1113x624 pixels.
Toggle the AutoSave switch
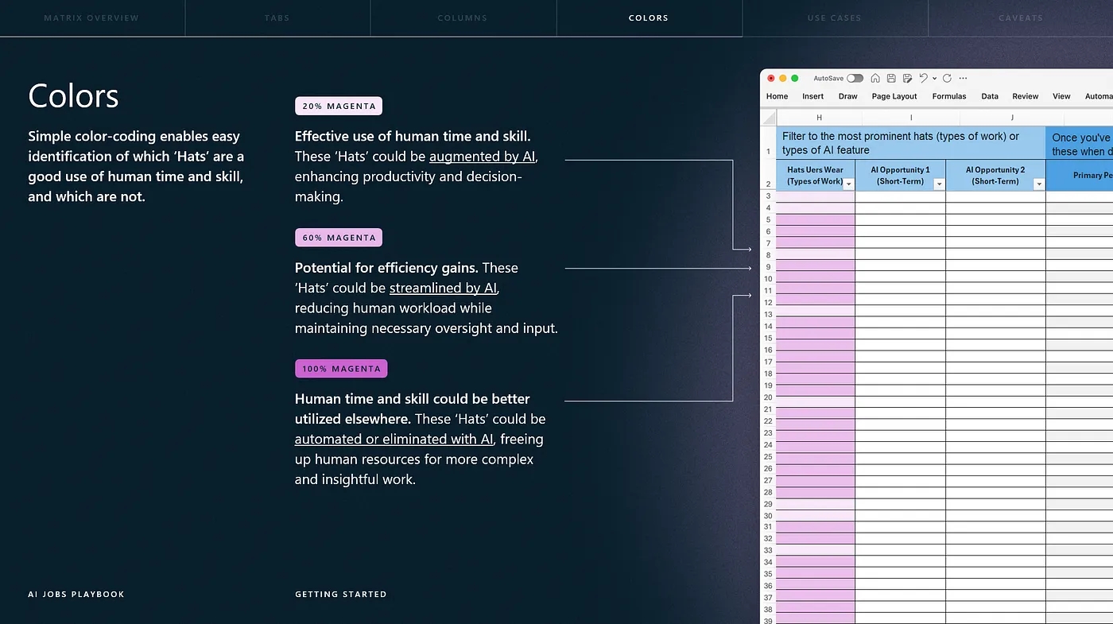[x=855, y=79]
